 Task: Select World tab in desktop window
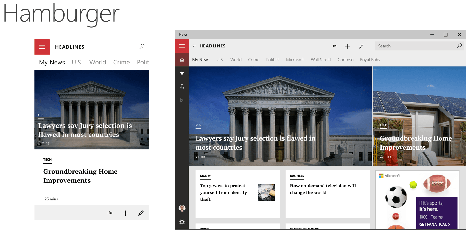(x=236, y=60)
